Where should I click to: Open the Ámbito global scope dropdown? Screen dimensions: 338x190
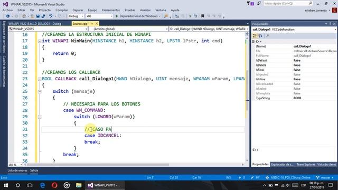[167, 29]
